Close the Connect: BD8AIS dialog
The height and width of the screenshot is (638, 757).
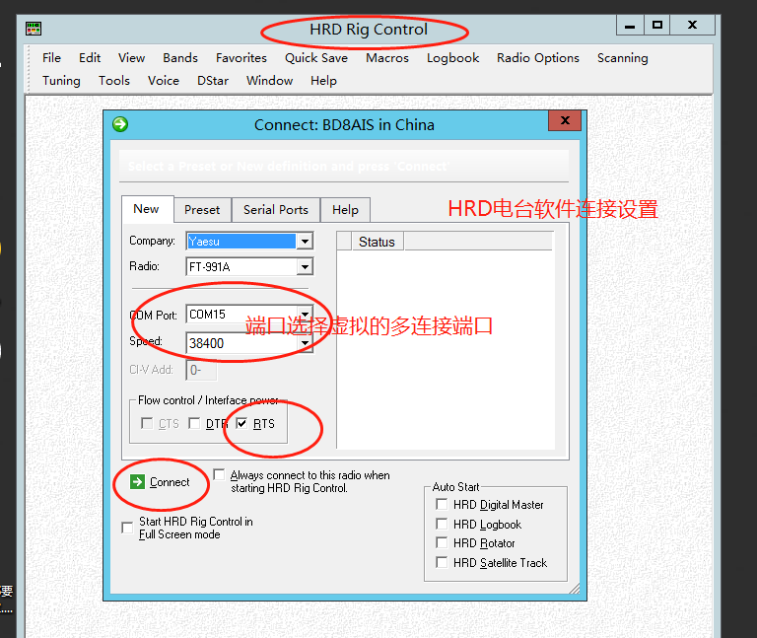tap(565, 120)
